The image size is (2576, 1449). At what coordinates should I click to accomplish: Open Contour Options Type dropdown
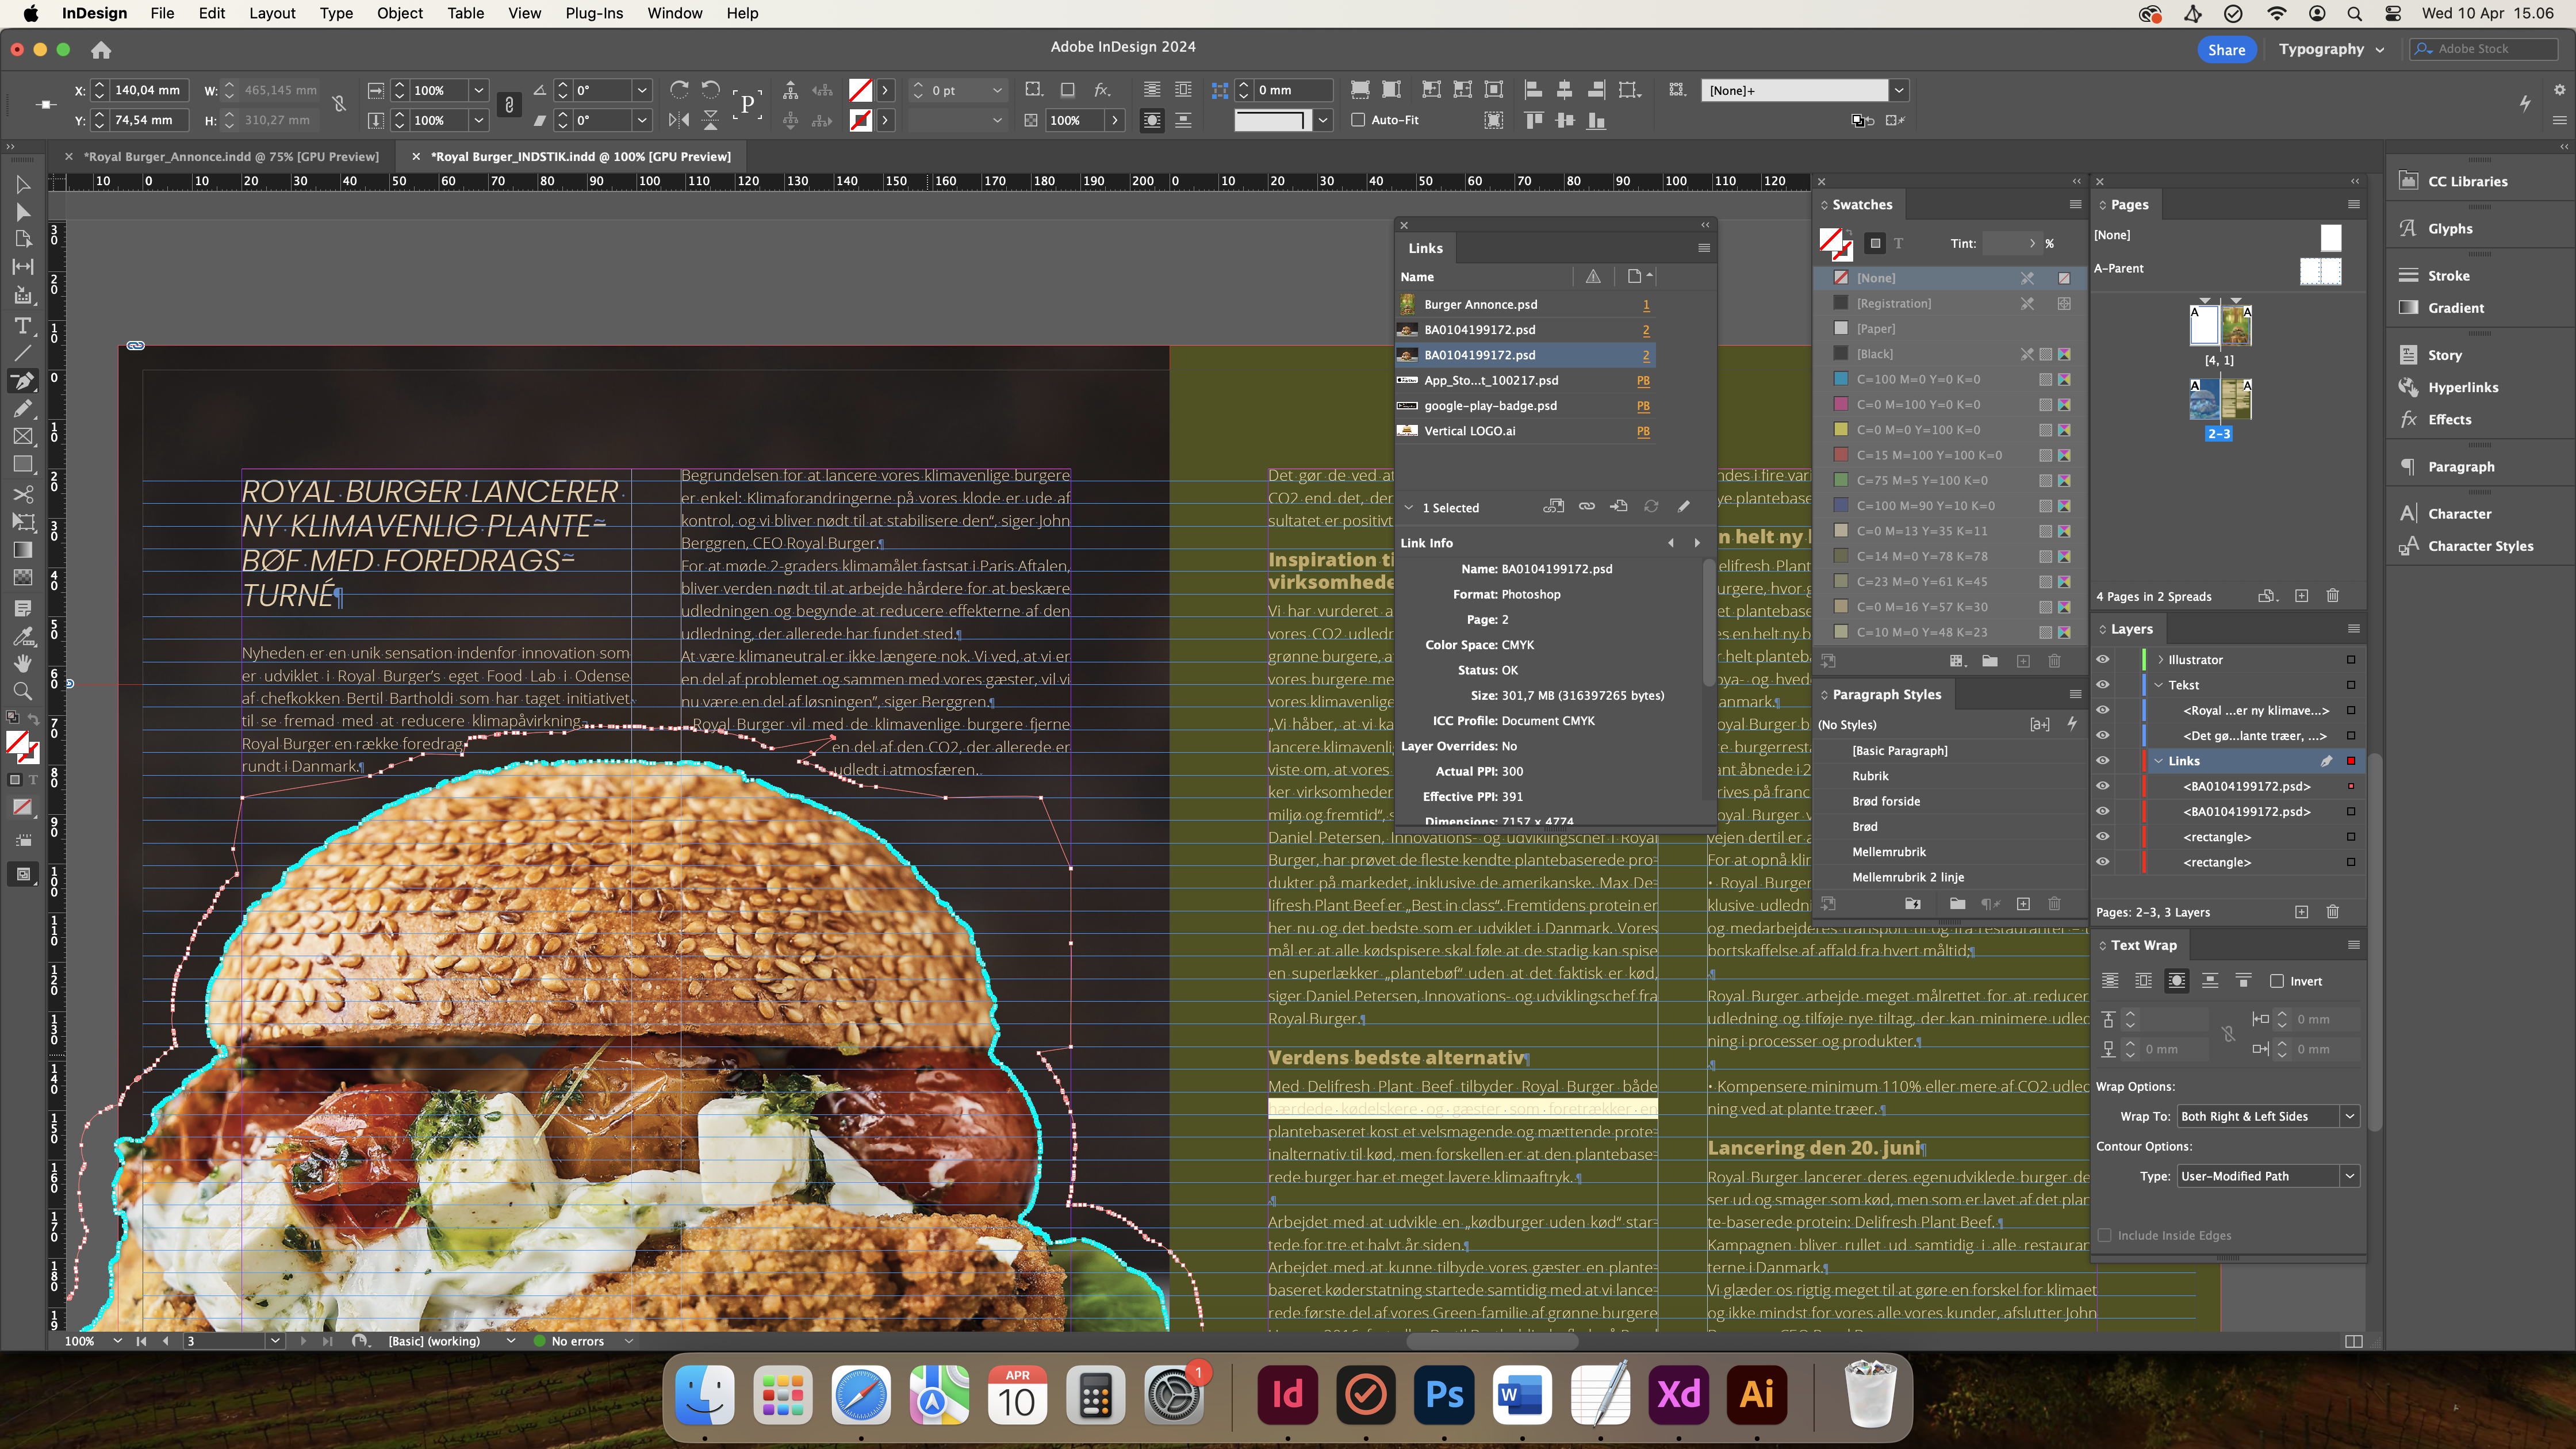pos(2268,1176)
